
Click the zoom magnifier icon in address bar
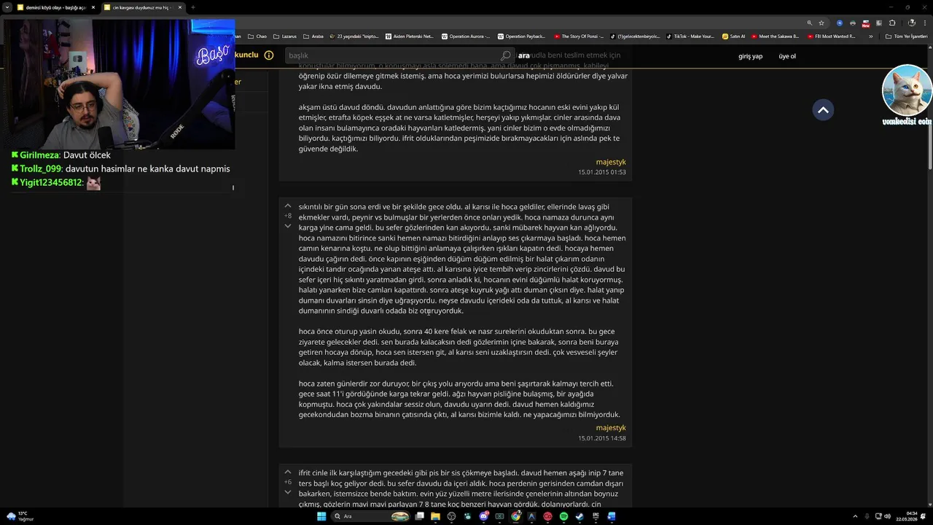(x=810, y=23)
